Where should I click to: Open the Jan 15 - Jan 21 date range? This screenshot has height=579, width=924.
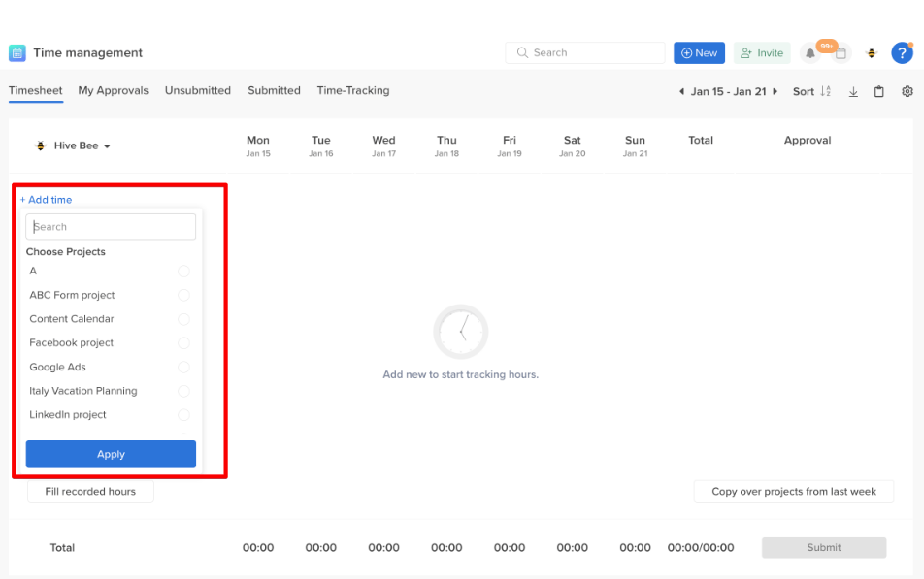[x=728, y=91]
